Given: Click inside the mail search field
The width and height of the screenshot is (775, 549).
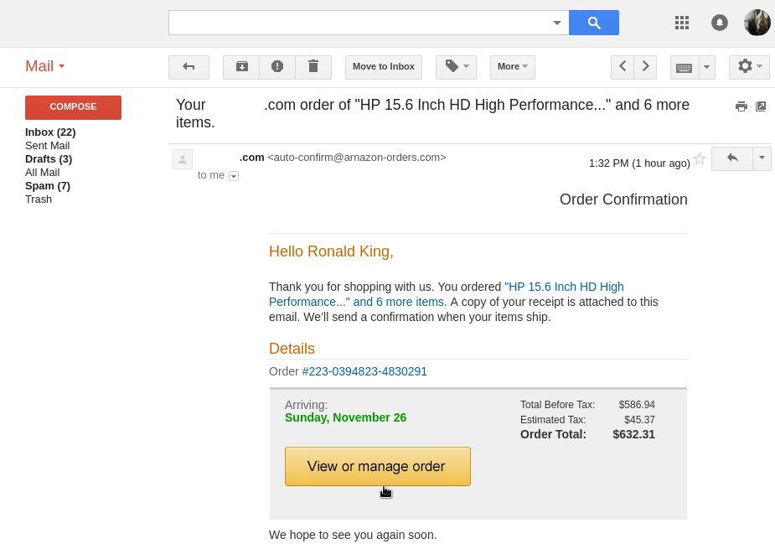Looking at the screenshot, I should click(359, 23).
